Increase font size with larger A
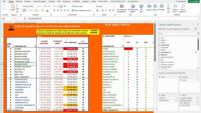The width and height of the screenshot is (201, 113). [46, 6]
